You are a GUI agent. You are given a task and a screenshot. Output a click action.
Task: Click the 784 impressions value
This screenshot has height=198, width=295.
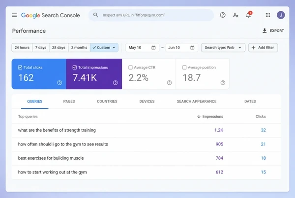coord(219,158)
